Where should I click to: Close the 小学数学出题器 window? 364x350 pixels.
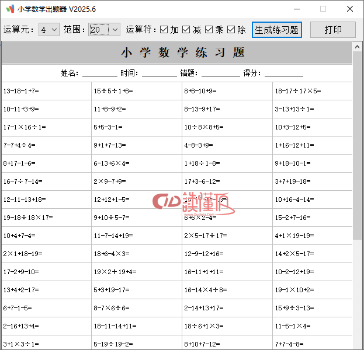point(350,9)
